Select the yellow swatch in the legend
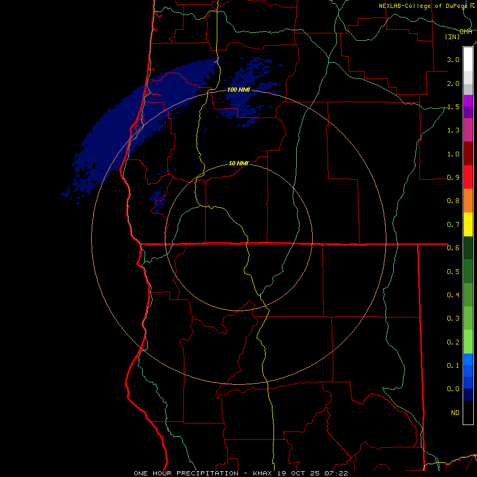477x477 pixels. [x=468, y=224]
